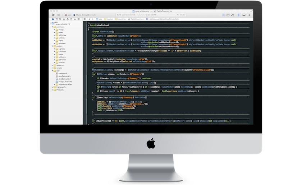Viewport: 302px width, 185px height.
Task: Open the Issue navigator warning icon
Action: click(64, 19)
